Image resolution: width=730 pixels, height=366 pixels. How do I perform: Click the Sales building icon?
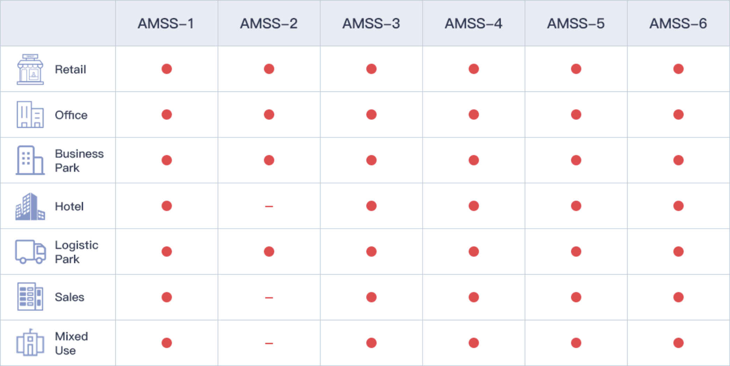(x=30, y=297)
